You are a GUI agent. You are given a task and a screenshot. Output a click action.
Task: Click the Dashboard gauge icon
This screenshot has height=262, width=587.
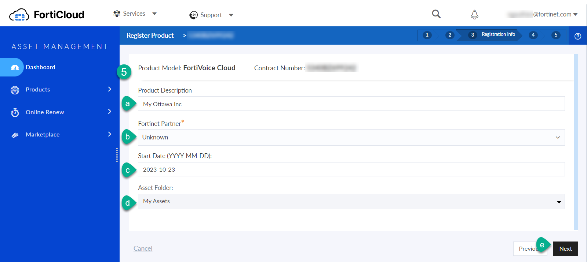(x=15, y=67)
